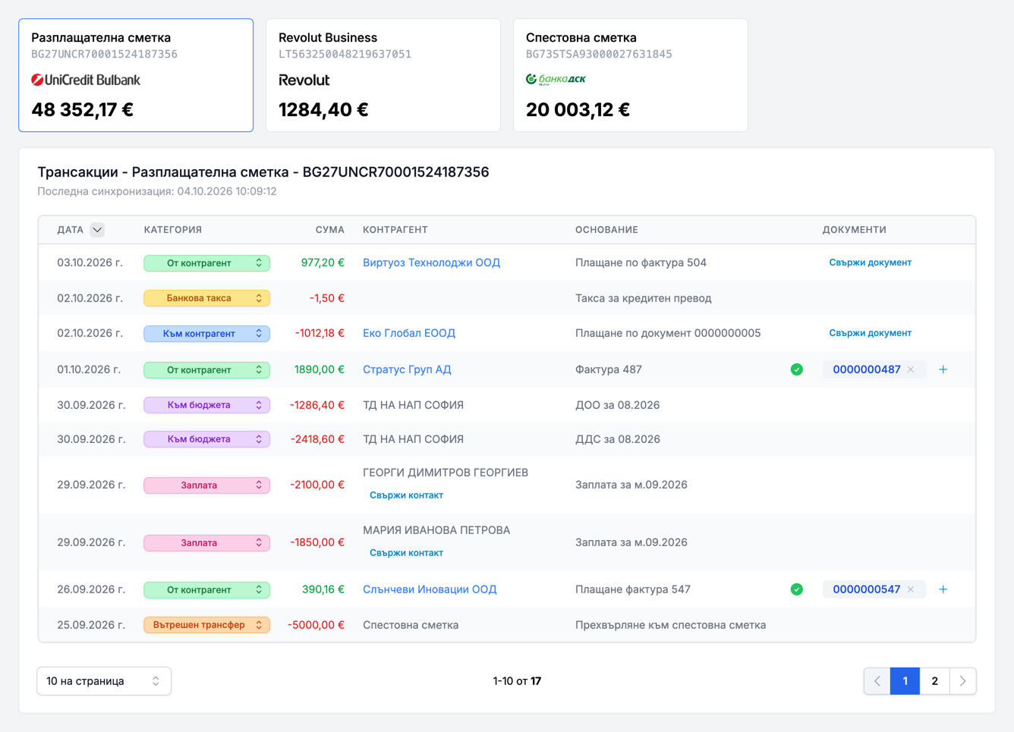Link contact for Мария Иванова Петрова
This screenshot has width=1014, height=732.
(x=406, y=553)
